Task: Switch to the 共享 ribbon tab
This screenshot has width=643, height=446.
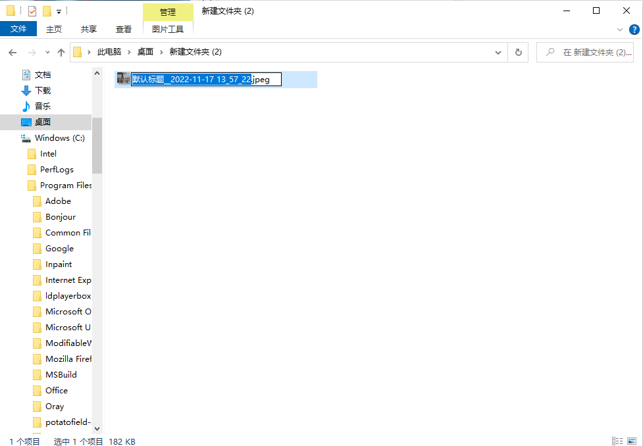Action: point(89,29)
